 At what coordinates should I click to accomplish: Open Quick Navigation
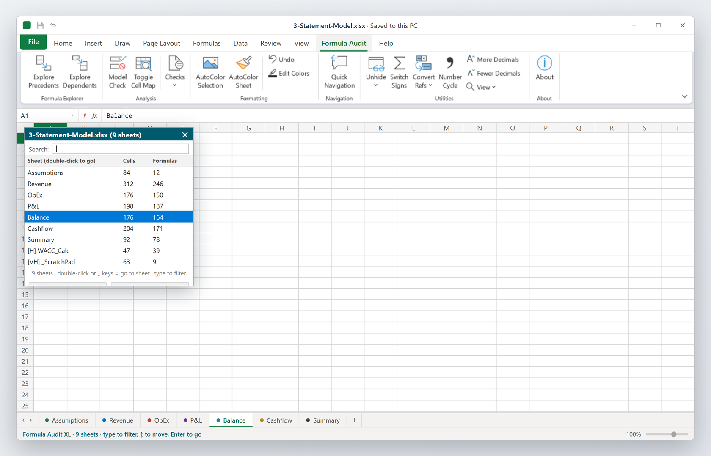339,72
